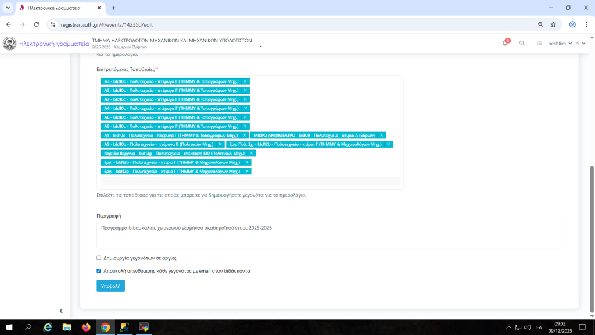Image resolution: width=595 pixels, height=335 pixels.
Task: Remove the A3 location tag
Action: coord(245,81)
